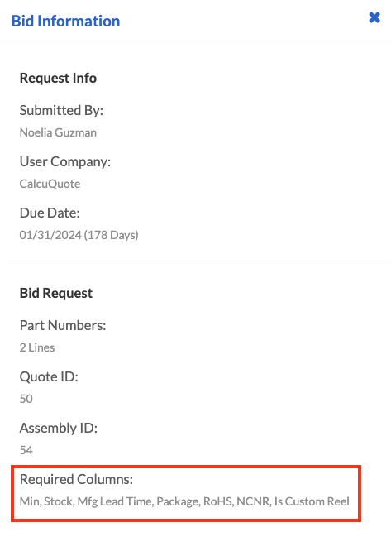The width and height of the screenshot is (391, 551).
Task: Select the Required Columns label
Action: pyautogui.click(x=76, y=479)
